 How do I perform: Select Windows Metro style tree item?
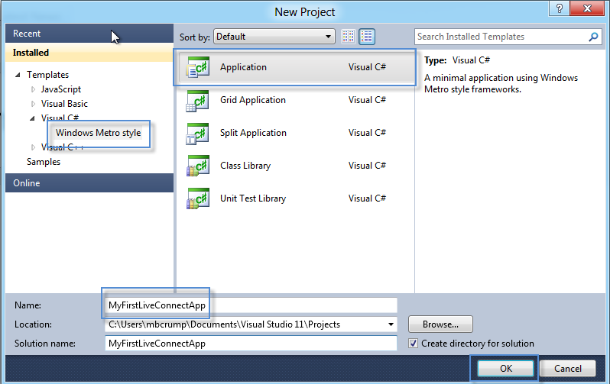coord(99,133)
